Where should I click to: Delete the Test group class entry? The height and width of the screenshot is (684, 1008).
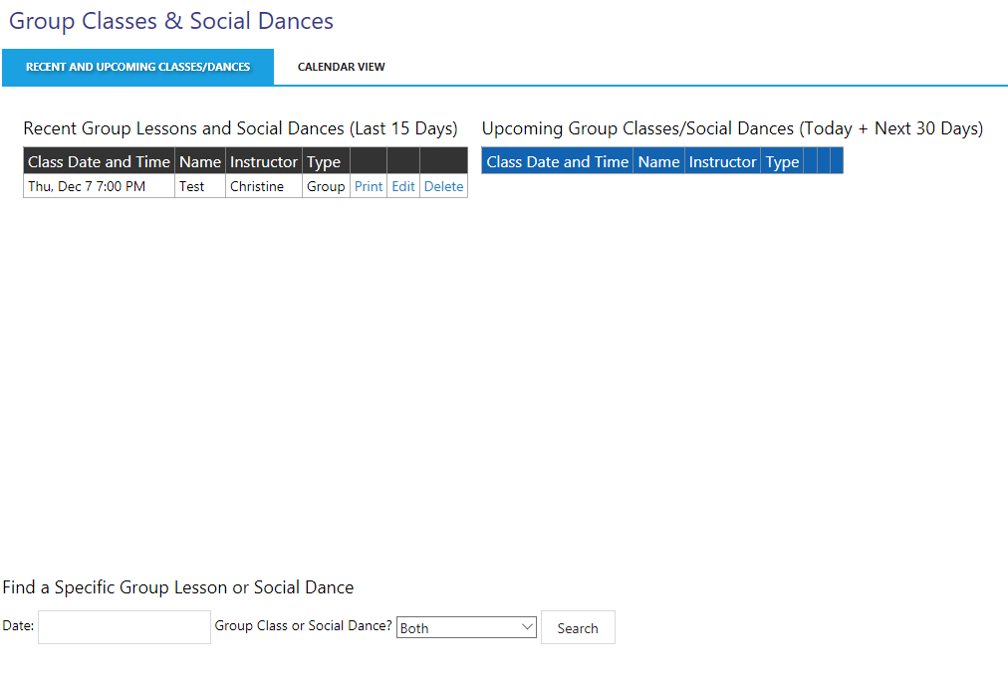tap(443, 186)
